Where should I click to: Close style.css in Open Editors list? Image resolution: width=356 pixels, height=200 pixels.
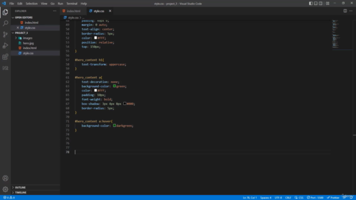[x=18, y=28]
